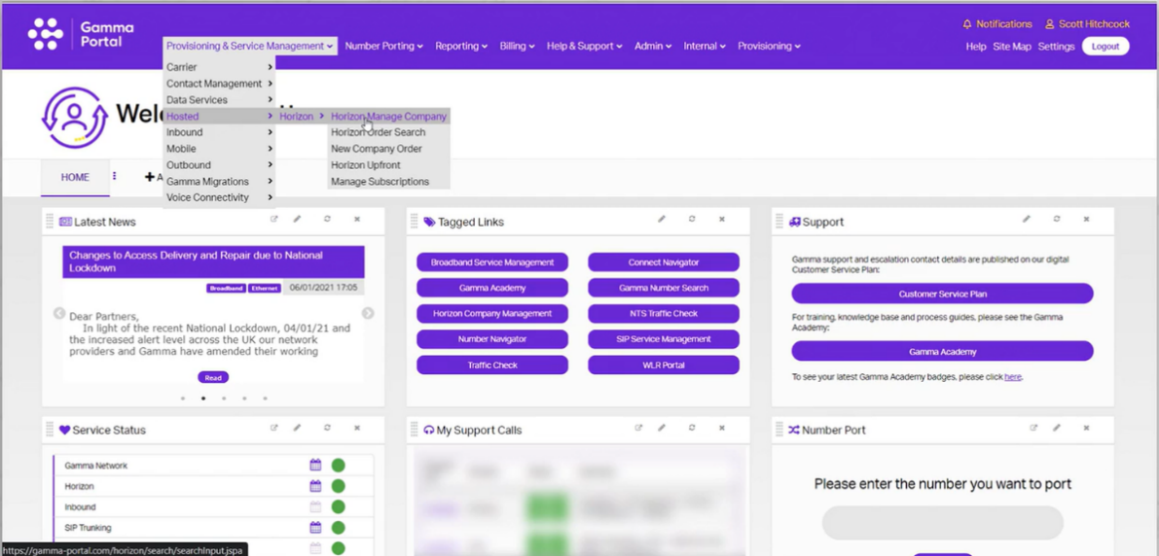Open the Billing dropdown menu
Screen dimensions: 1159x556
(518, 46)
